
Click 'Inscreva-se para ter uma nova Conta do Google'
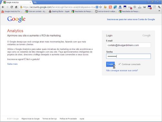[131, 19]
